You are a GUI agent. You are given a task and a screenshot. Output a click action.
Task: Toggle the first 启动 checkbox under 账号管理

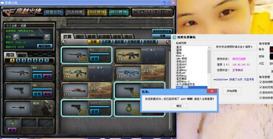[261, 82]
